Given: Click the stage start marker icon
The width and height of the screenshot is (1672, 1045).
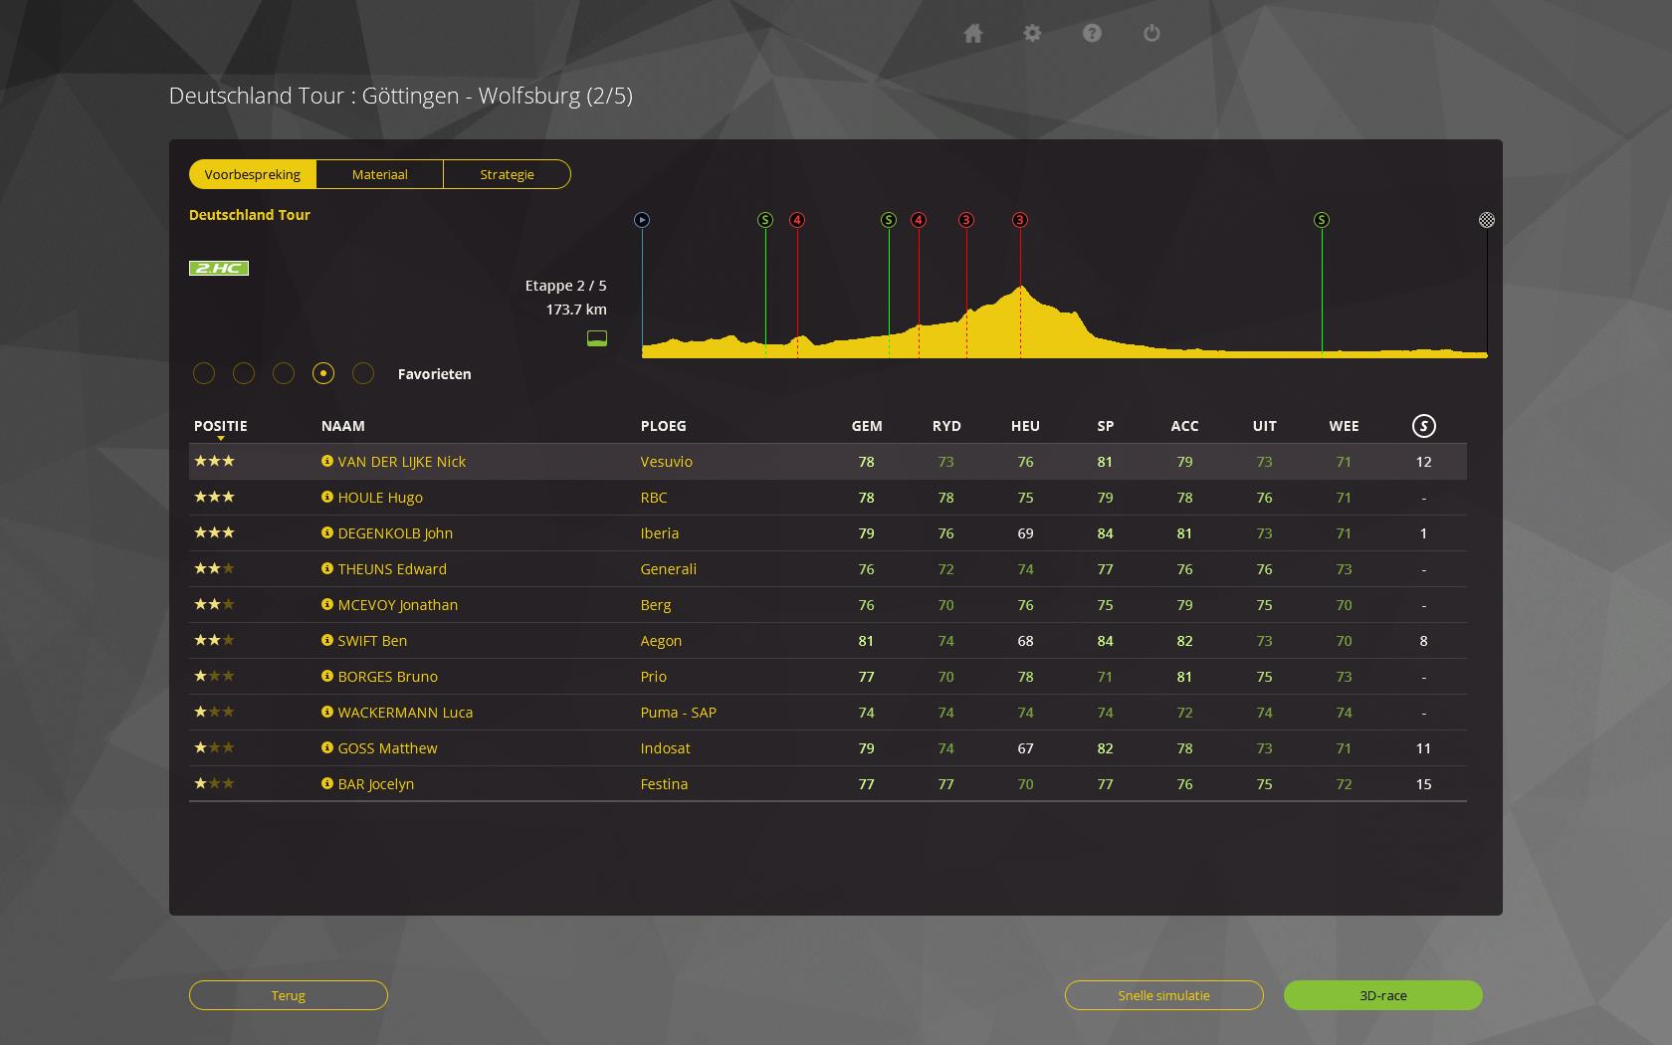Looking at the screenshot, I should [x=642, y=220].
